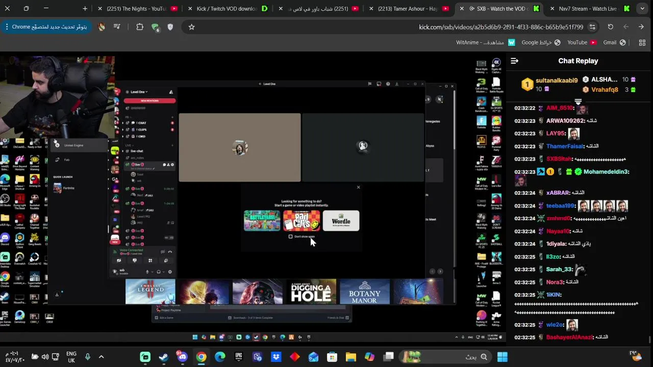The height and width of the screenshot is (367, 653).
Task: Disconnect from Discord voice channel
Action: tap(170, 251)
